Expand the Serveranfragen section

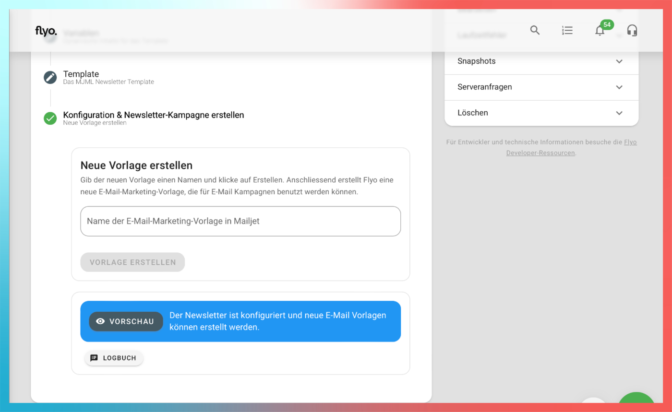pos(541,87)
